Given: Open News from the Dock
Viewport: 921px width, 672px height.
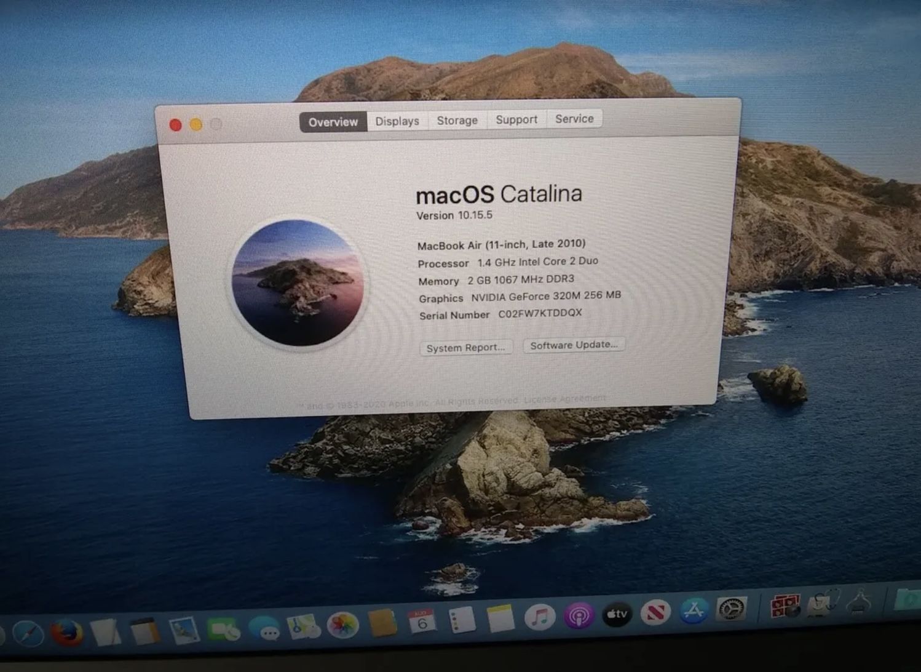Looking at the screenshot, I should click(655, 612).
